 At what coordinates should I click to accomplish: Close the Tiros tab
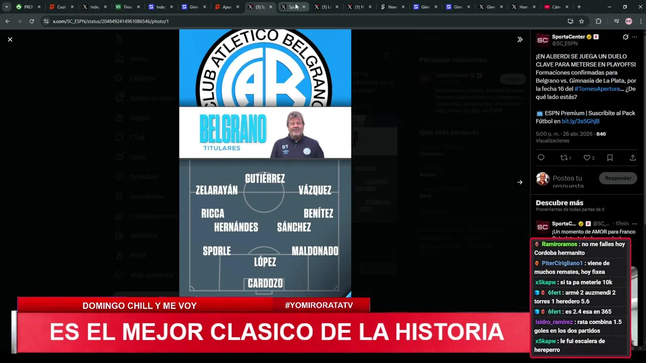pyautogui.click(x=138, y=7)
